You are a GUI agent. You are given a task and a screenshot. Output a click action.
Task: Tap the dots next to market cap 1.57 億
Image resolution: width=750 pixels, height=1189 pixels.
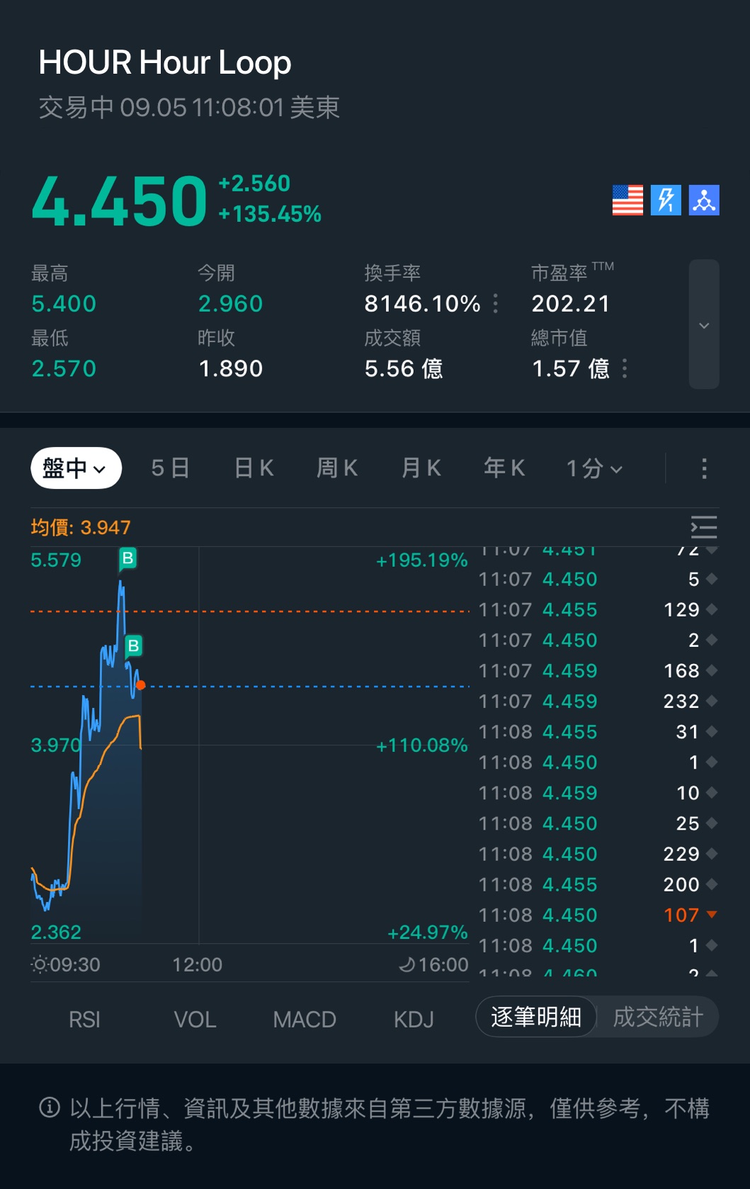(625, 368)
